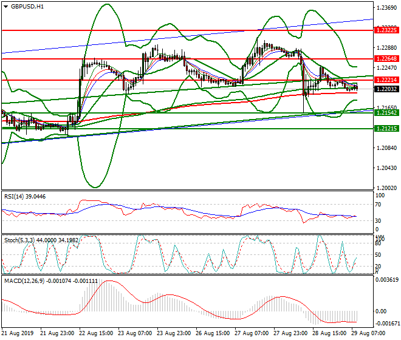Click the MACD(12,26,9) indicator label
The height and width of the screenshot is (340, 401).
point(51,281)
